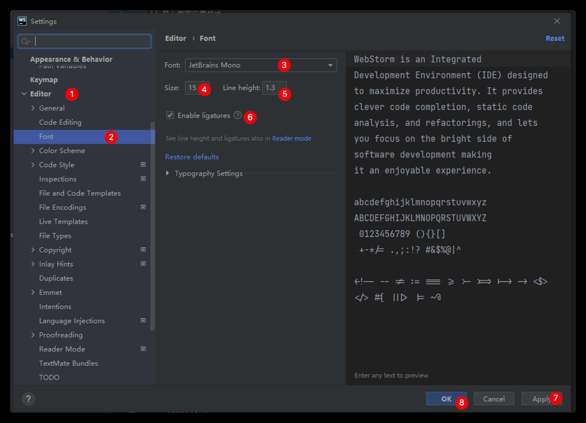The width and height of the screenshot is (586, 423).
Task: Focus the settings search field
Action: pyautogui.click(x=85, y=41)
